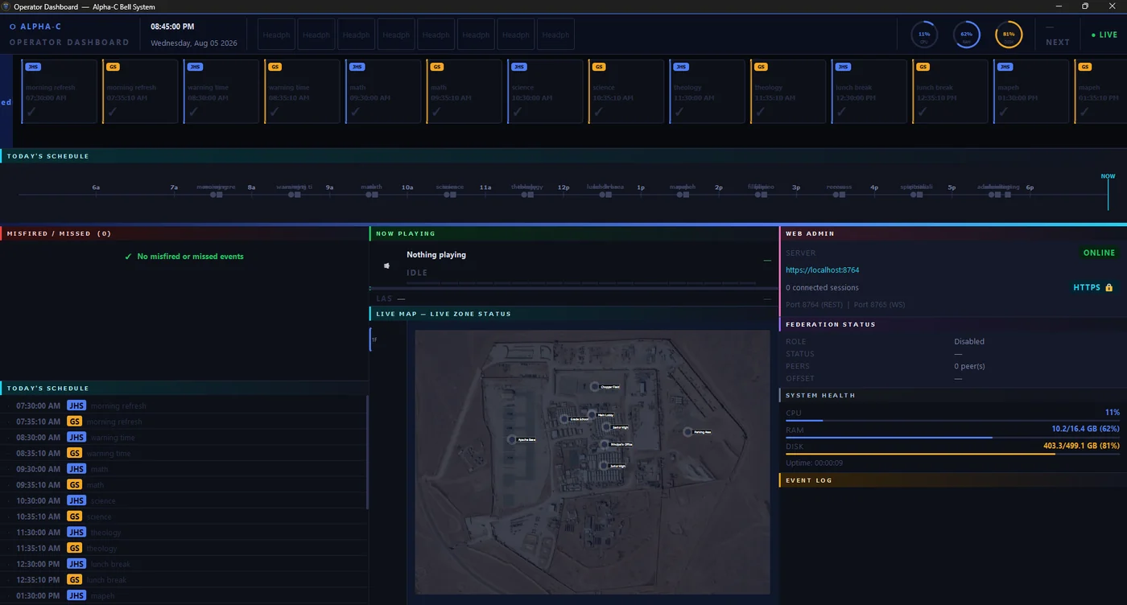The height and width of the screenshot is (605, 1127).
Task: Select the Main Lobby zone marker
Action: (592, 415)
